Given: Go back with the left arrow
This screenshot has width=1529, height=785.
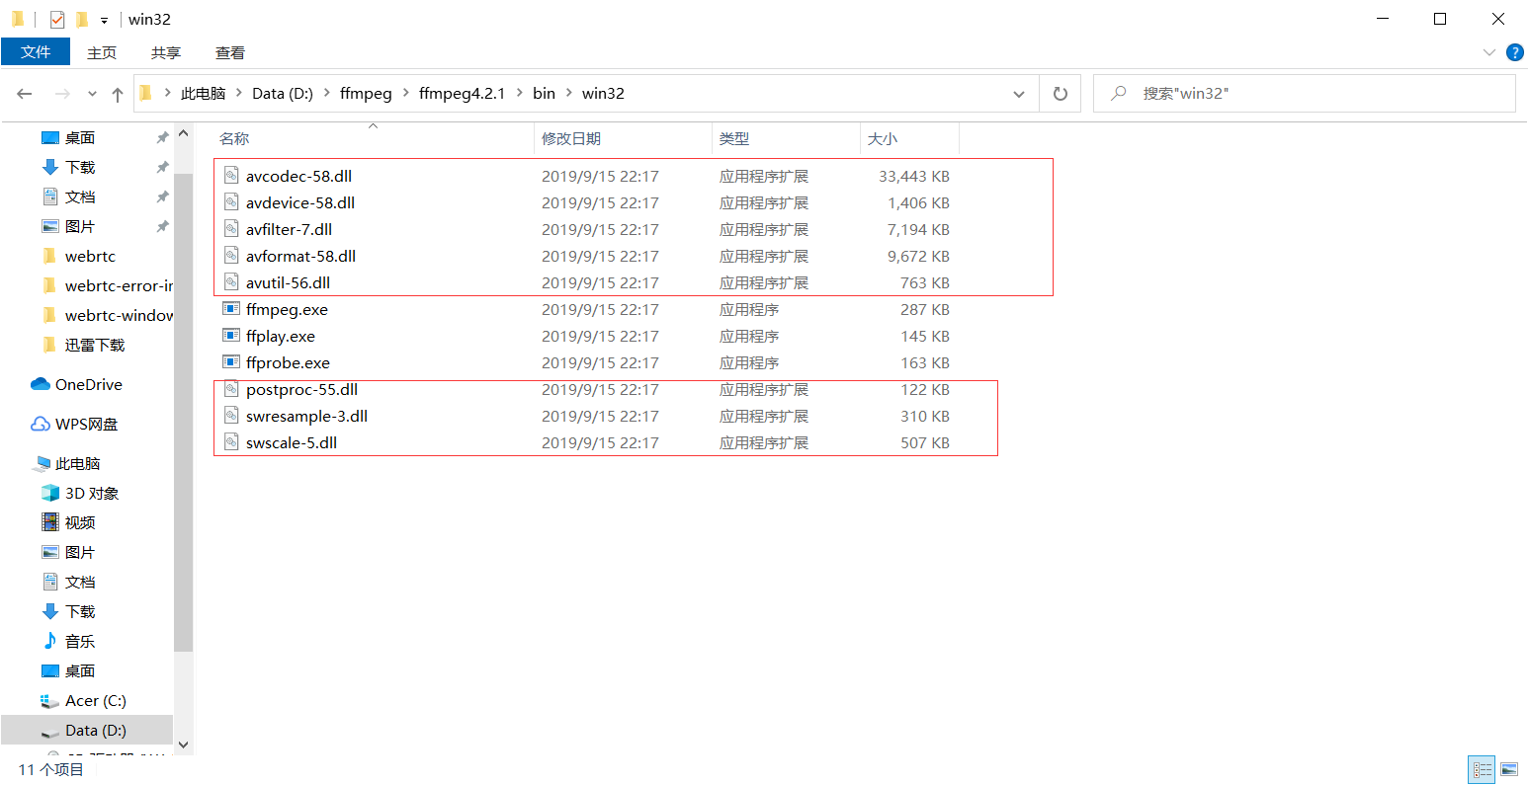Looking at the screenshot, I should pos(25,94).
